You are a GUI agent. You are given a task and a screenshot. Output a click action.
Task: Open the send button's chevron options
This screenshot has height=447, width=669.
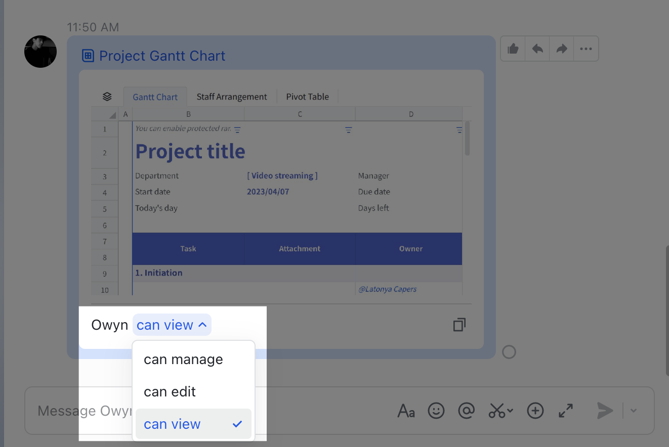(x=633, y=411)
